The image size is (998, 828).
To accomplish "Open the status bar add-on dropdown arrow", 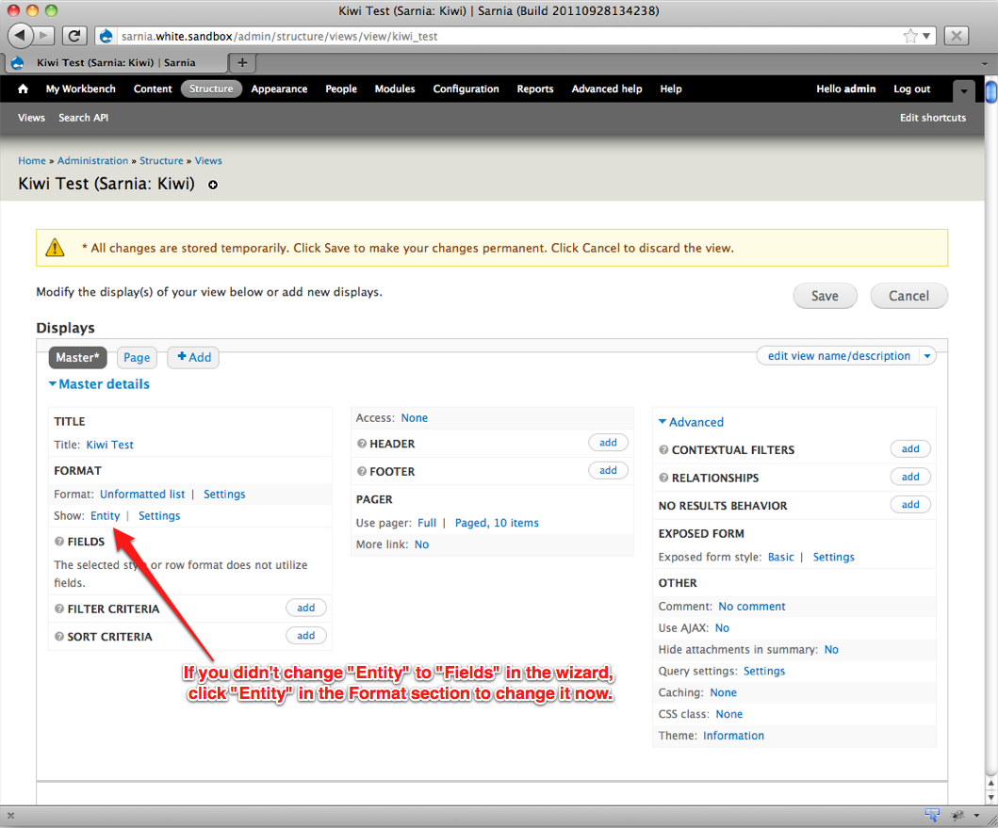I will [976, 815].
